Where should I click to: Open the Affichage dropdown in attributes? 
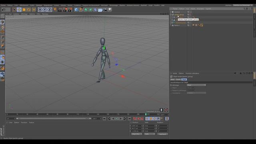coord(196,85)
